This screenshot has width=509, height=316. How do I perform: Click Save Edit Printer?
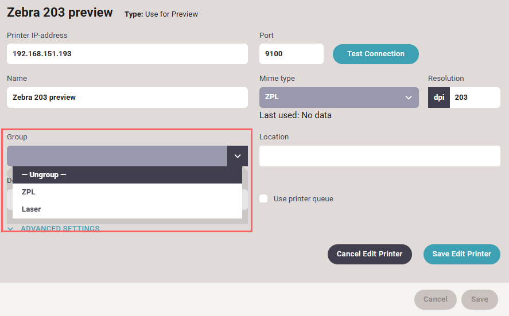(461, 254)
